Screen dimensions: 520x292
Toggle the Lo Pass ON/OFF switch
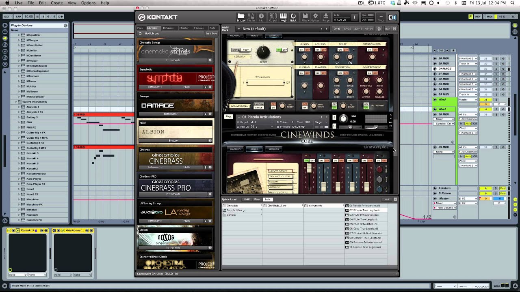coord(320,50)
